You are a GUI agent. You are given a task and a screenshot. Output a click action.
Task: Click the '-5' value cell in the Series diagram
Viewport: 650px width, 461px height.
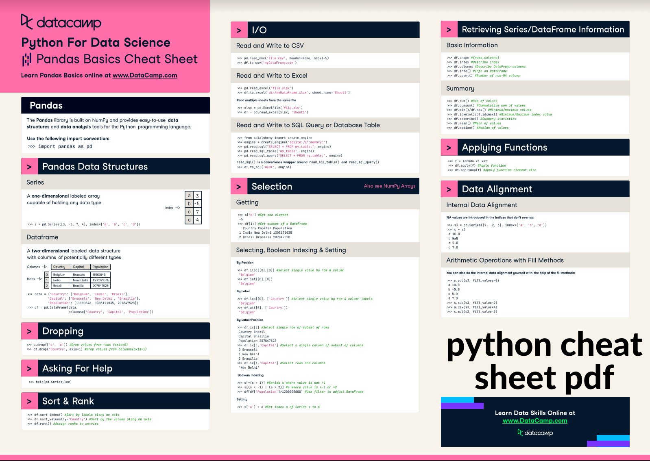[197, 204]
